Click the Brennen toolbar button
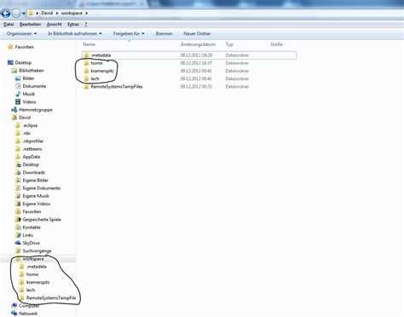The image size is (404, 317). pyautogui.click(x=164, y=33)
